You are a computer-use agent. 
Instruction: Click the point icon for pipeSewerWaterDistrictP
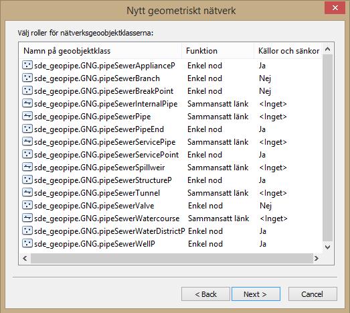coord(27,231)
